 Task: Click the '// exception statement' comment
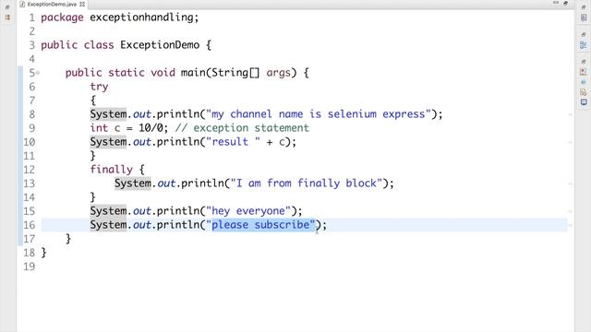point(242,127)
